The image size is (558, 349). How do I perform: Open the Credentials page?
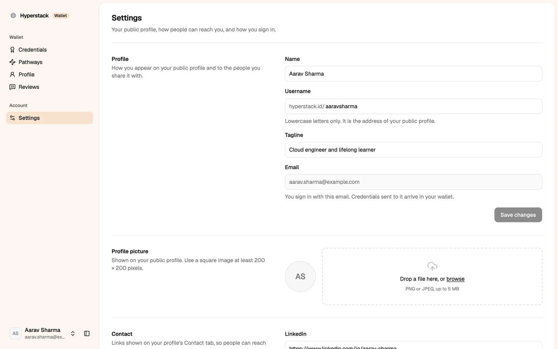(x=50, y=50)
